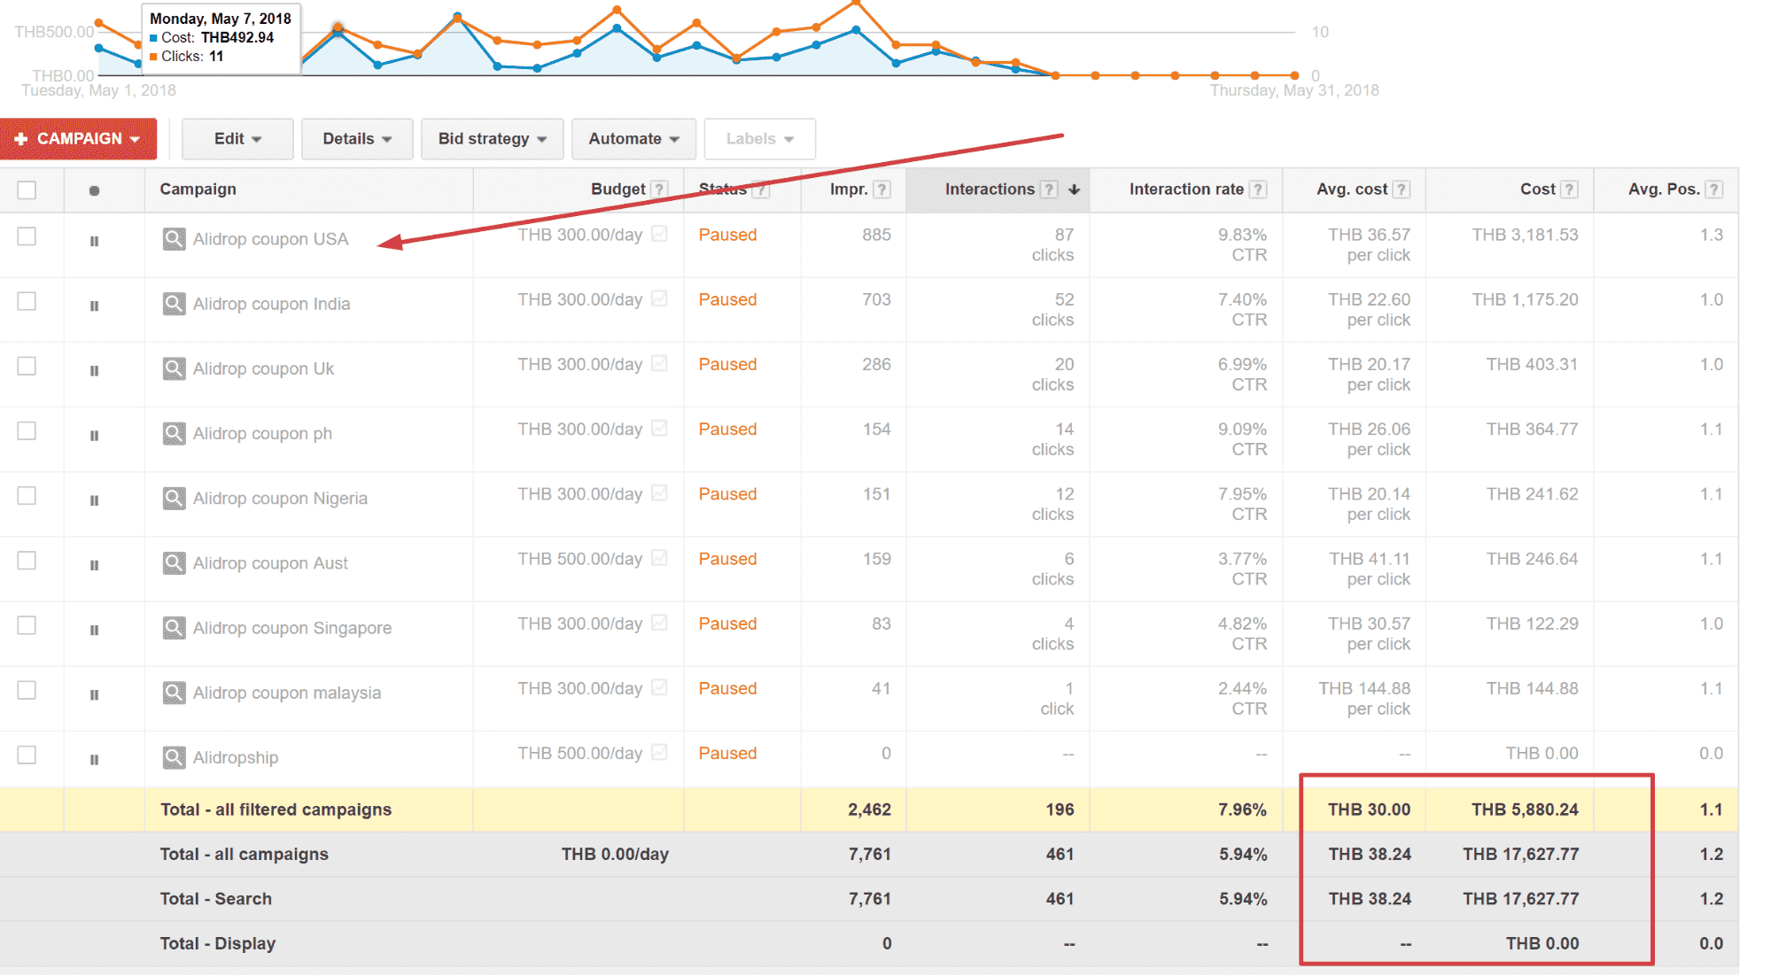Check the box for Alidrop coupon Singapore
Screen dimensions: 1771x976
27,625
